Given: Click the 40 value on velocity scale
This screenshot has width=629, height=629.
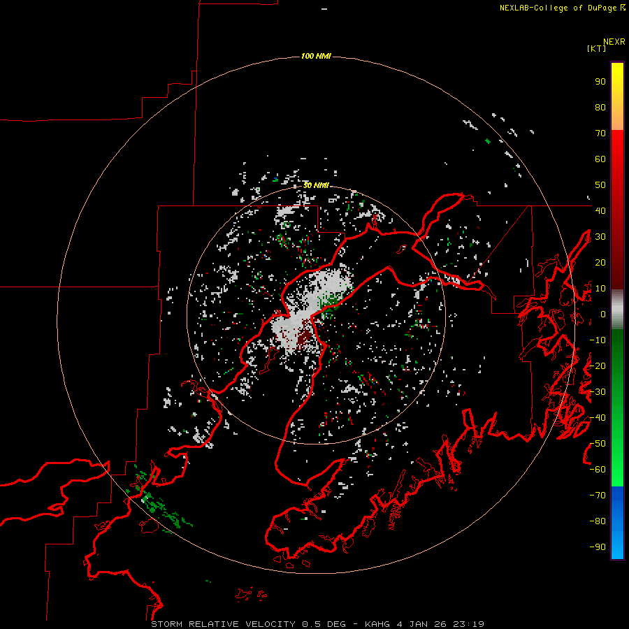Looking at the screenshot, I should (x=600, y=211).
